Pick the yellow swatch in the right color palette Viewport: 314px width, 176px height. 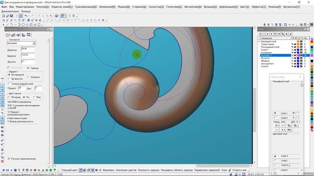[x=312, y=44]
